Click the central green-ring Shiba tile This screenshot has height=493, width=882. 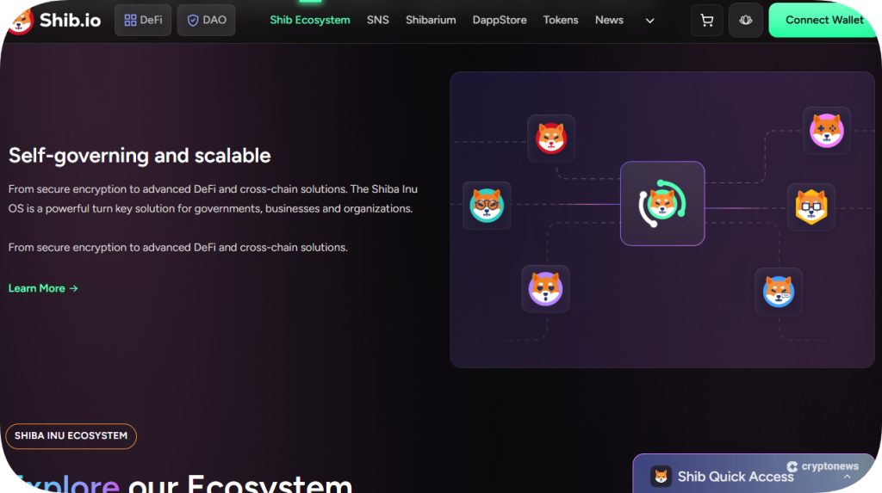pos(662,204)
